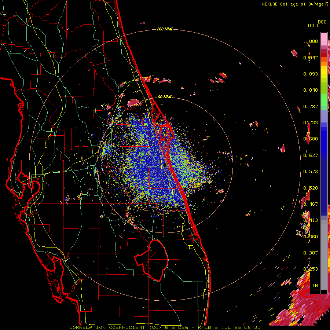
Task: Click the 100 NMI range ring label
Action: [165, 29]
